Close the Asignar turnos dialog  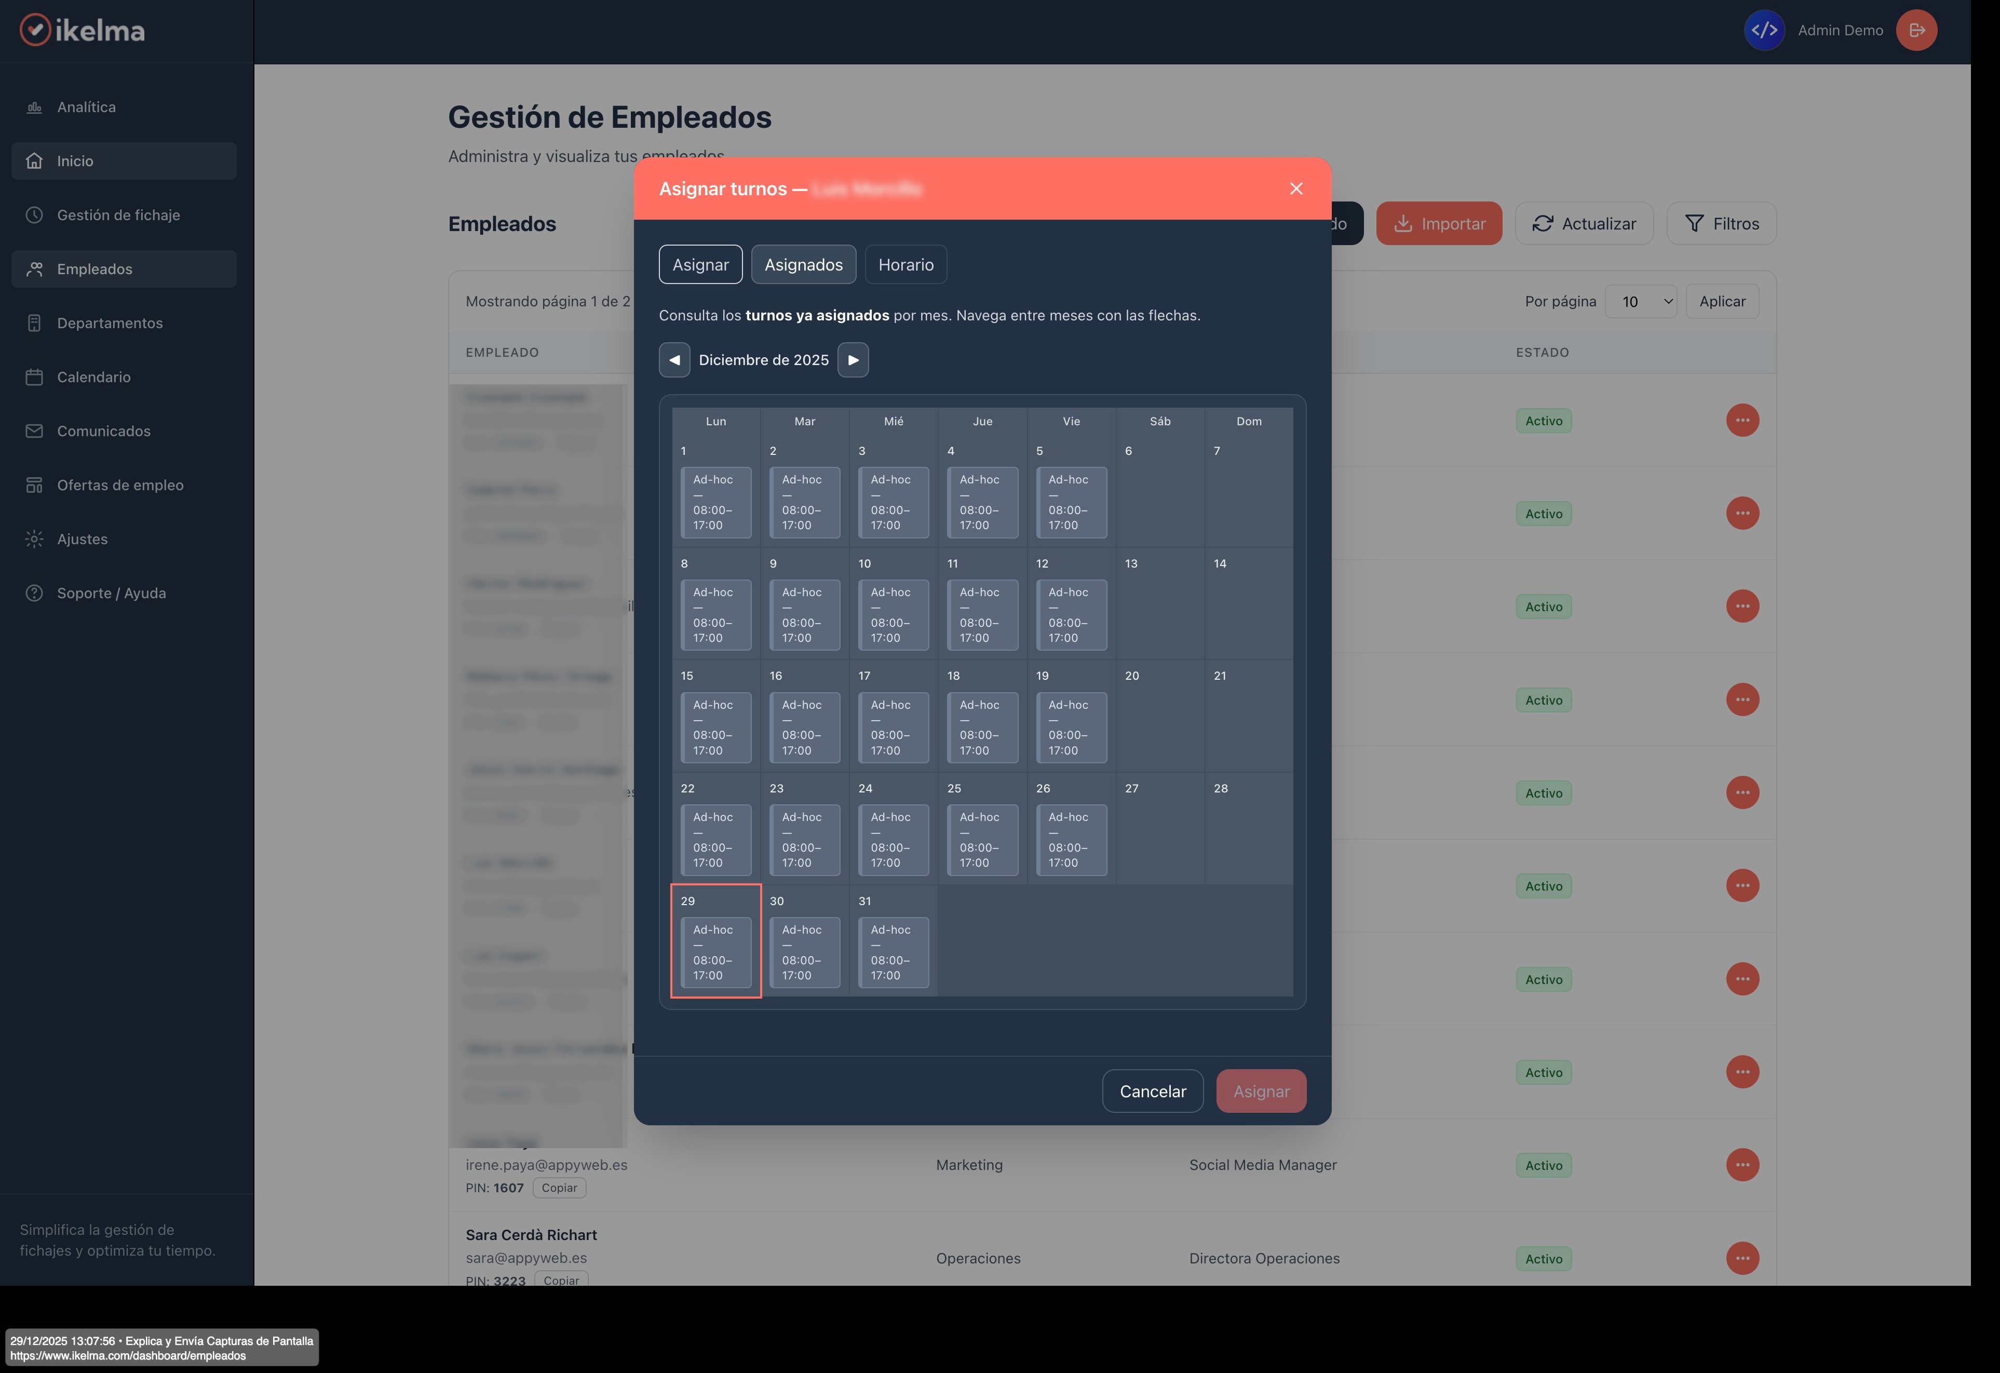1296,189
